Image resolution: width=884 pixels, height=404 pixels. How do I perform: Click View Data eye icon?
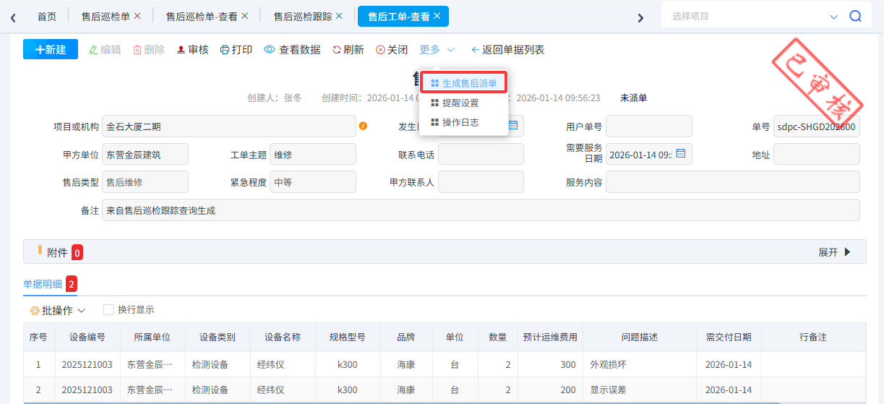coord(269,50)
